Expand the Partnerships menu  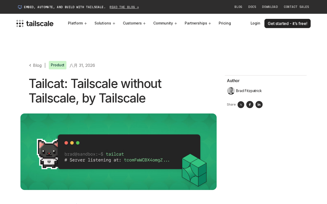tap(198, 23)
